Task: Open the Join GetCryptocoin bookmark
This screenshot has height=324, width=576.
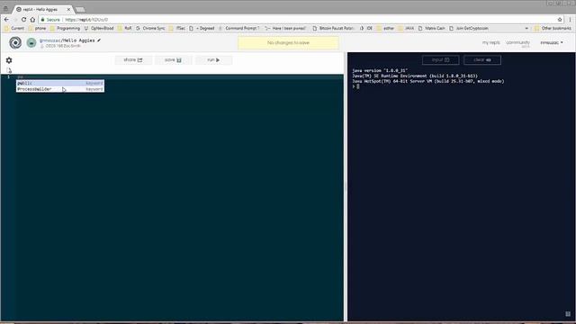Action: (469, 28)
